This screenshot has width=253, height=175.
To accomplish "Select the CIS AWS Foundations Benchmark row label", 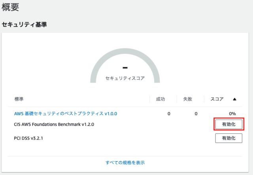I will 54,124.
